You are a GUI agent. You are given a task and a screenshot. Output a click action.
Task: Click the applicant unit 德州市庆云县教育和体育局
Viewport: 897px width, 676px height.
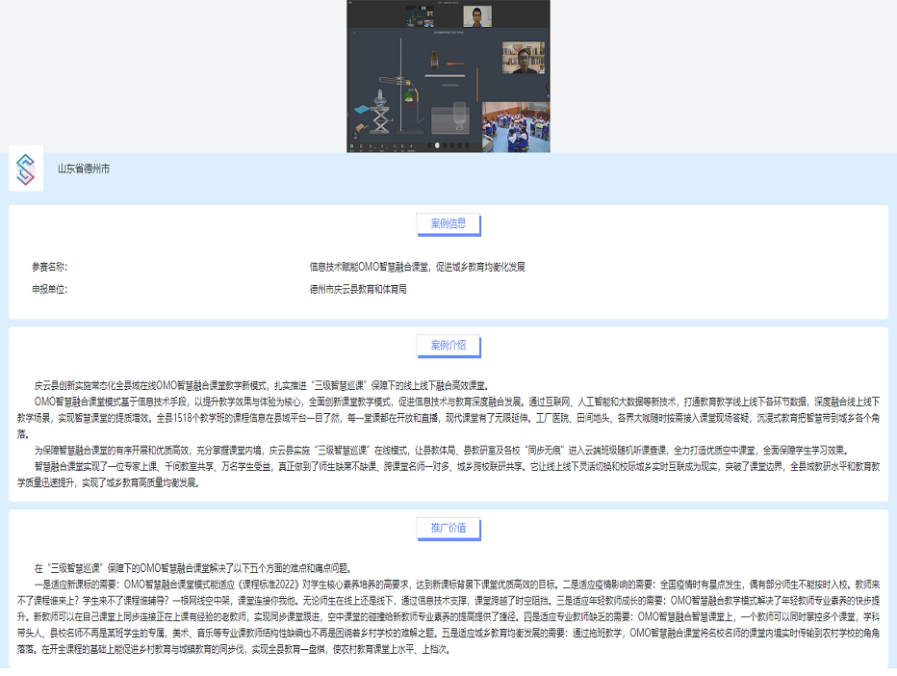coord(358,289)
